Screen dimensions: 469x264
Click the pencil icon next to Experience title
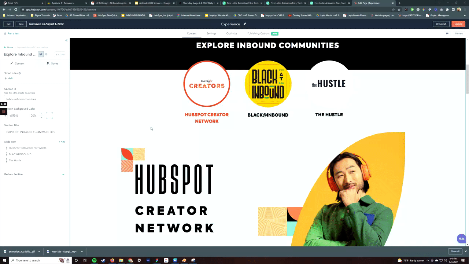tap(245, 24)
